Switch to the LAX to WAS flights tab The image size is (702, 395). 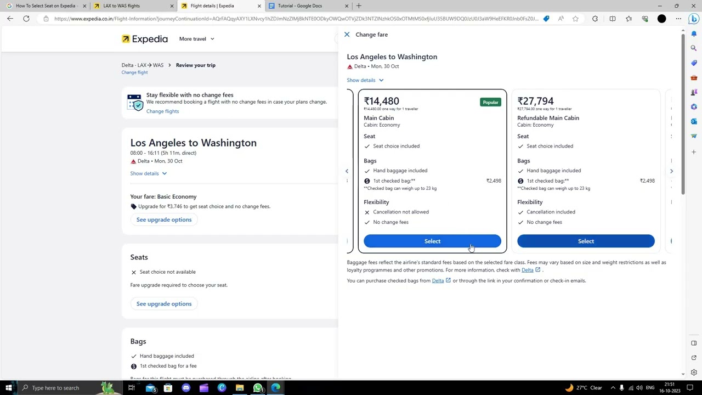coord(133,6)
